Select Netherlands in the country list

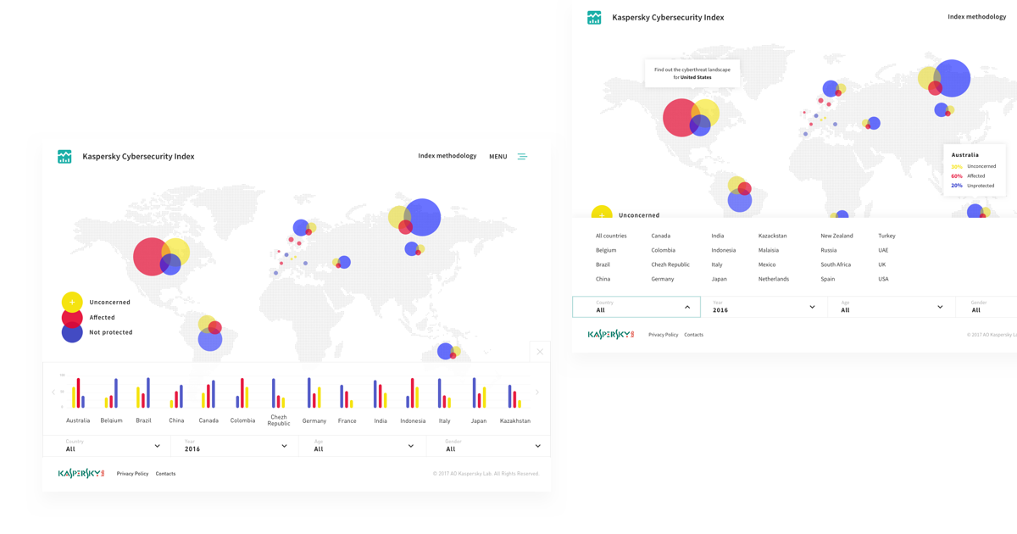774,279
